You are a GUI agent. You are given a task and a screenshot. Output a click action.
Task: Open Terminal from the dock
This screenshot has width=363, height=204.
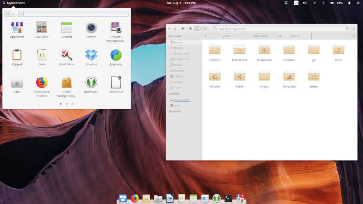pos(228,198)
